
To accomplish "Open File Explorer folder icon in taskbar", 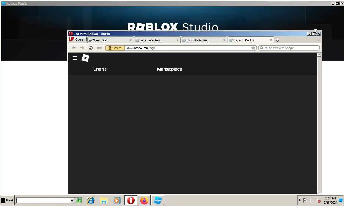I will coord(104,200).
